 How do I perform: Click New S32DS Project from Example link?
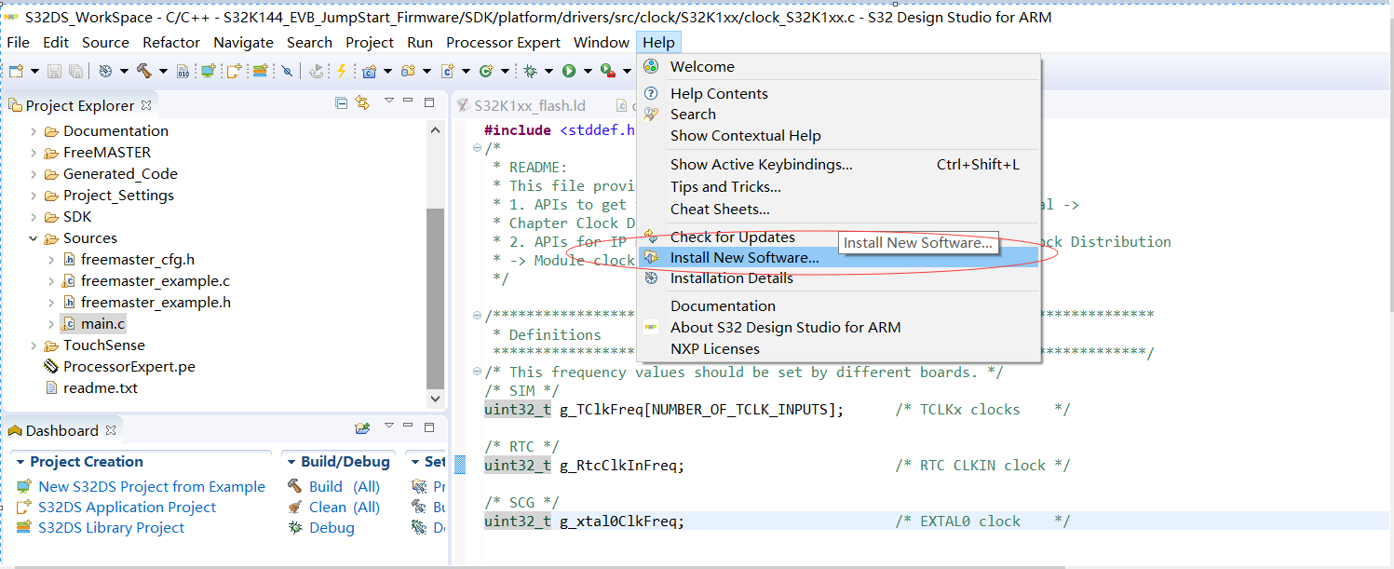[x=152, y=487]
